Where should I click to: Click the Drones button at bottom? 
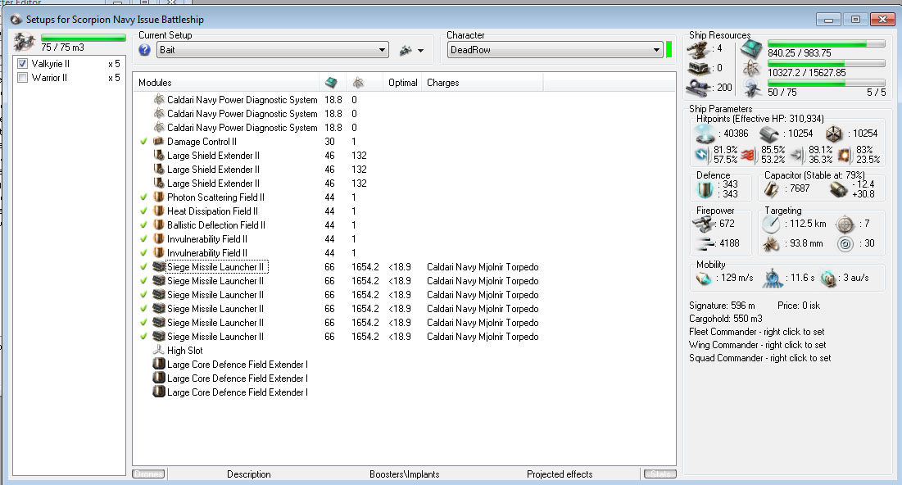(149, 474)
